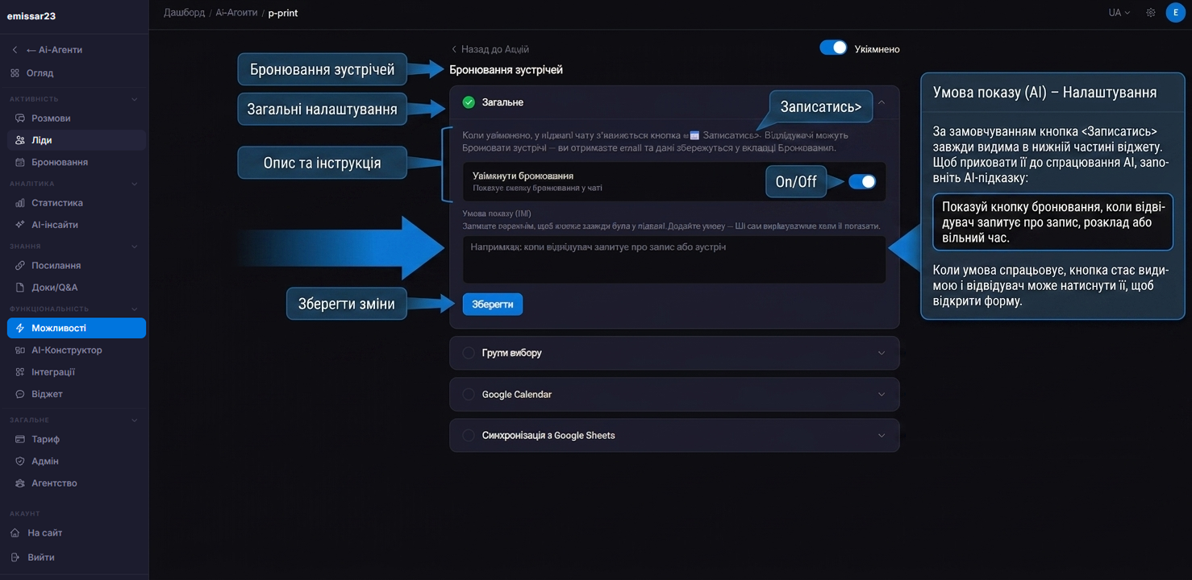Open the UA language dropdown
The image size is (1192, 580).
point(1119,13)
